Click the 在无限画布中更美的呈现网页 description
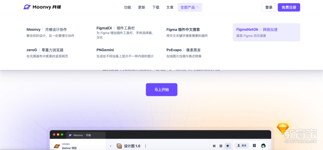This screenshot has height=150, width=323. click(x=47, y=56)
